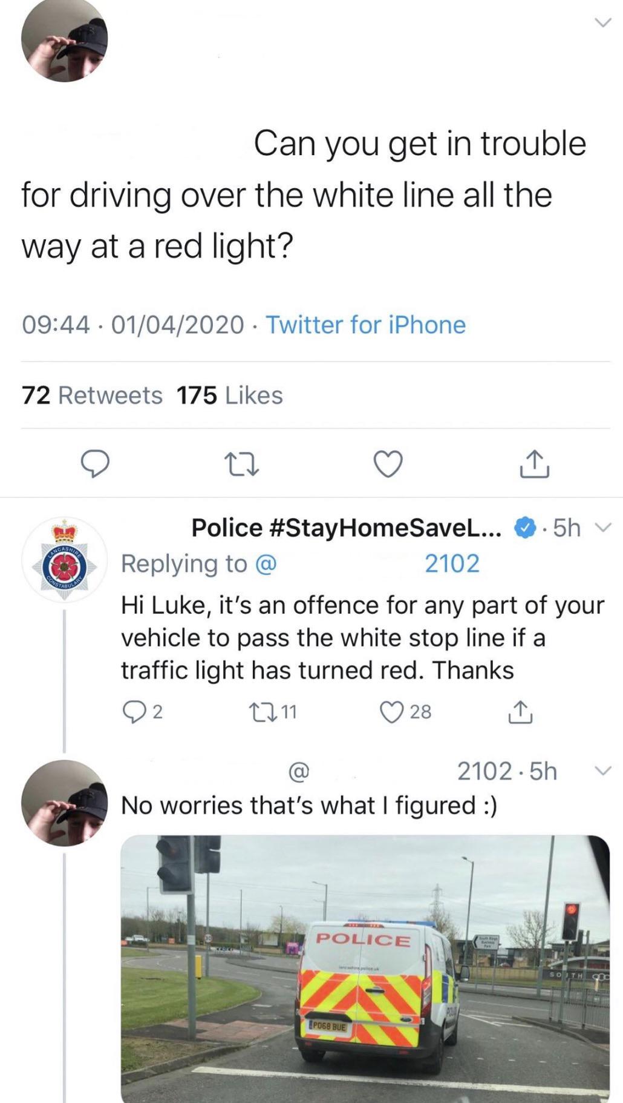
Task: Open the Police verified badge
Action: 524,528
